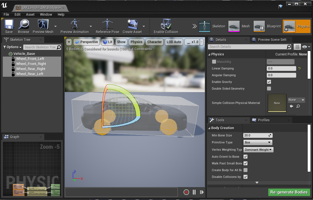Click the Preview Animation icon
This screenshot has width=313, height=200.
[75, 25]
